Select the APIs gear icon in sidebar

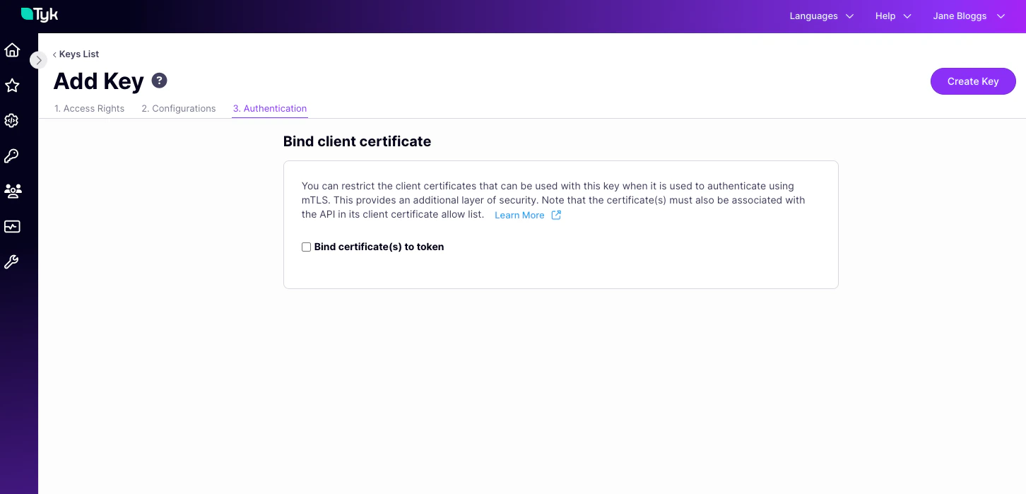(11, 121)
